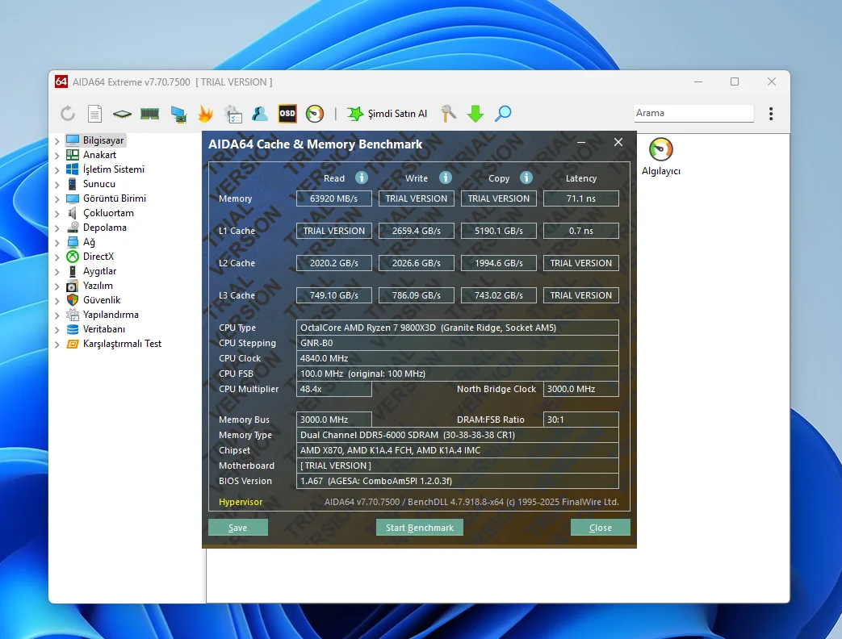Viewport: 842px width, 639px height.
Task: Click the Arama search input field
Action: click(693, 113)
